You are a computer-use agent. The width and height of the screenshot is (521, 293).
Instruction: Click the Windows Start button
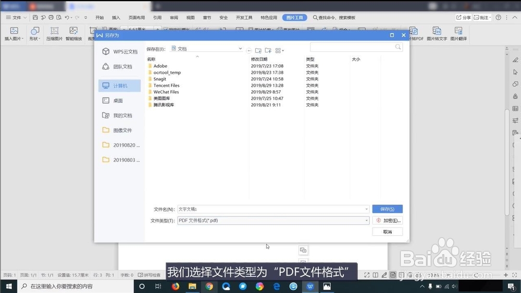[x=9, y=286]
